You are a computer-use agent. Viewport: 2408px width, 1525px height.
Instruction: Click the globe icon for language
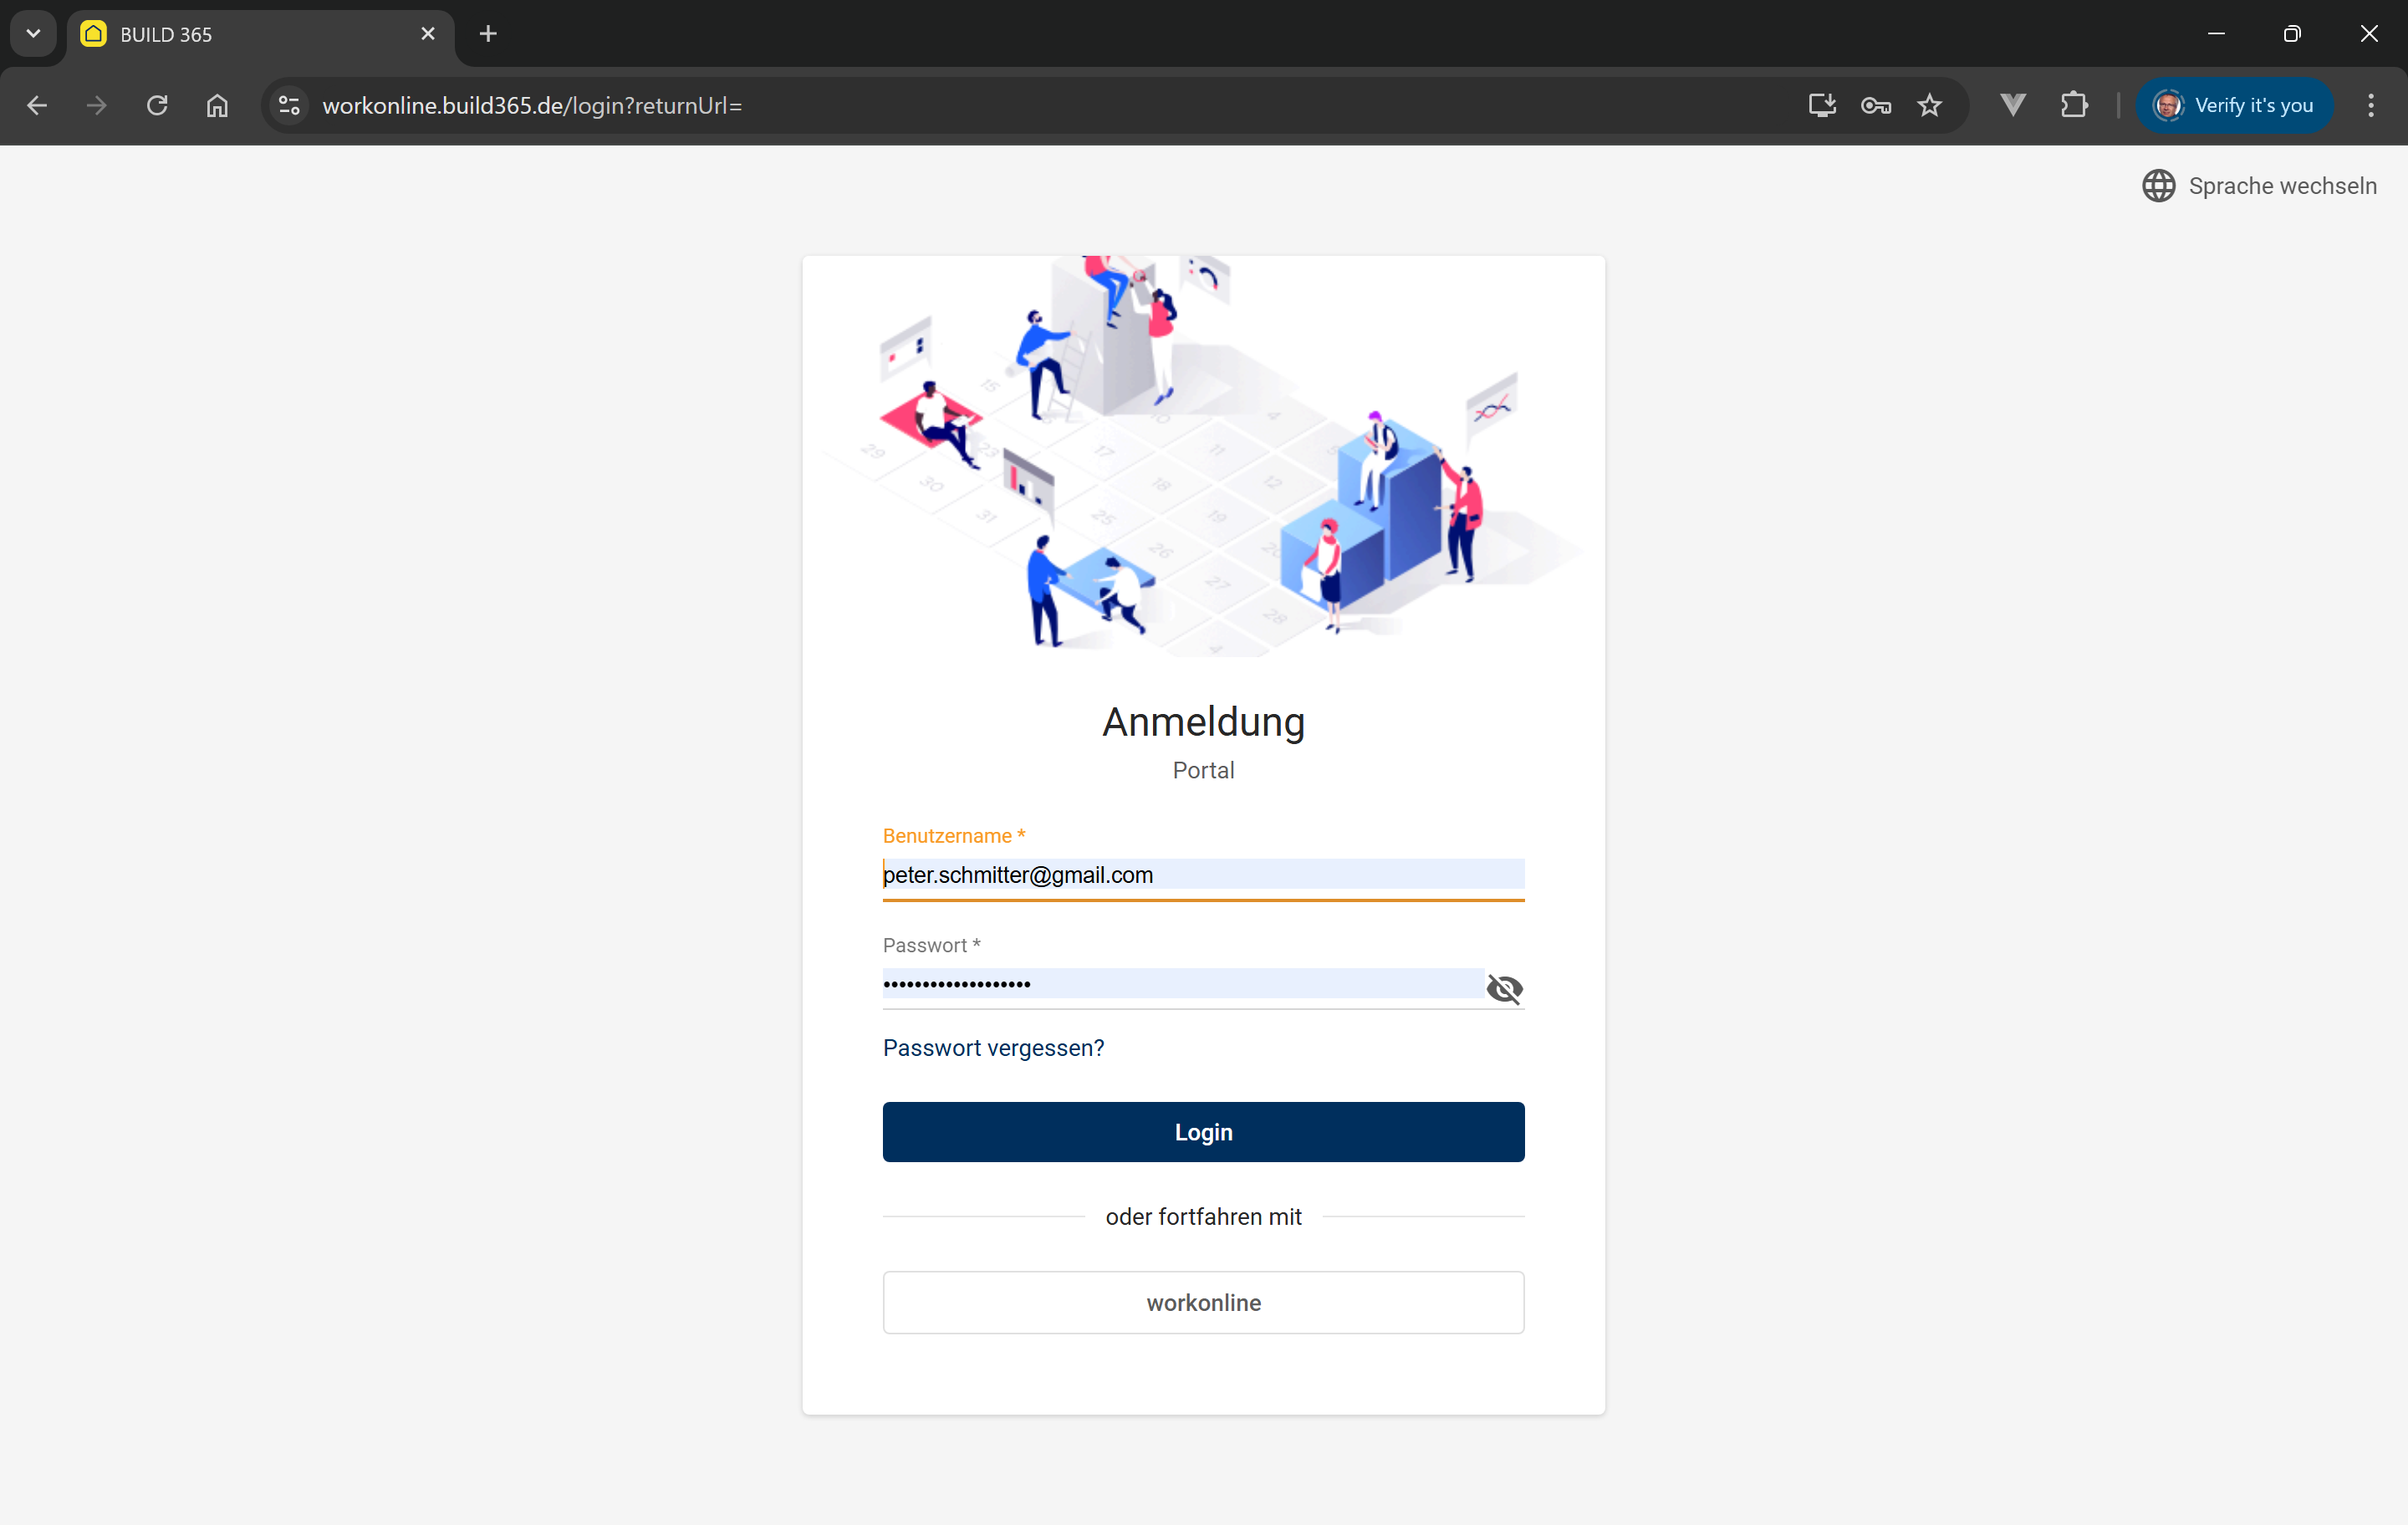2158,186
